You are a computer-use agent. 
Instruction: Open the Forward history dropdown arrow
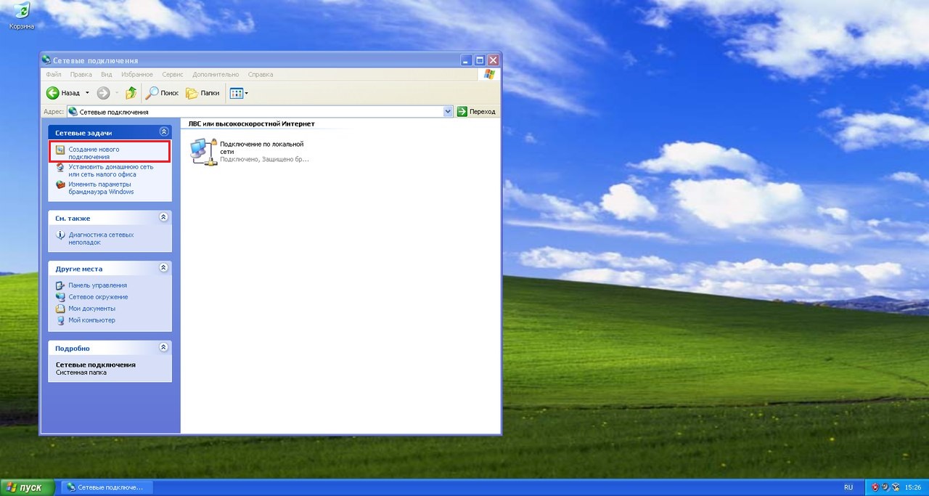click(x=116, y=93)
